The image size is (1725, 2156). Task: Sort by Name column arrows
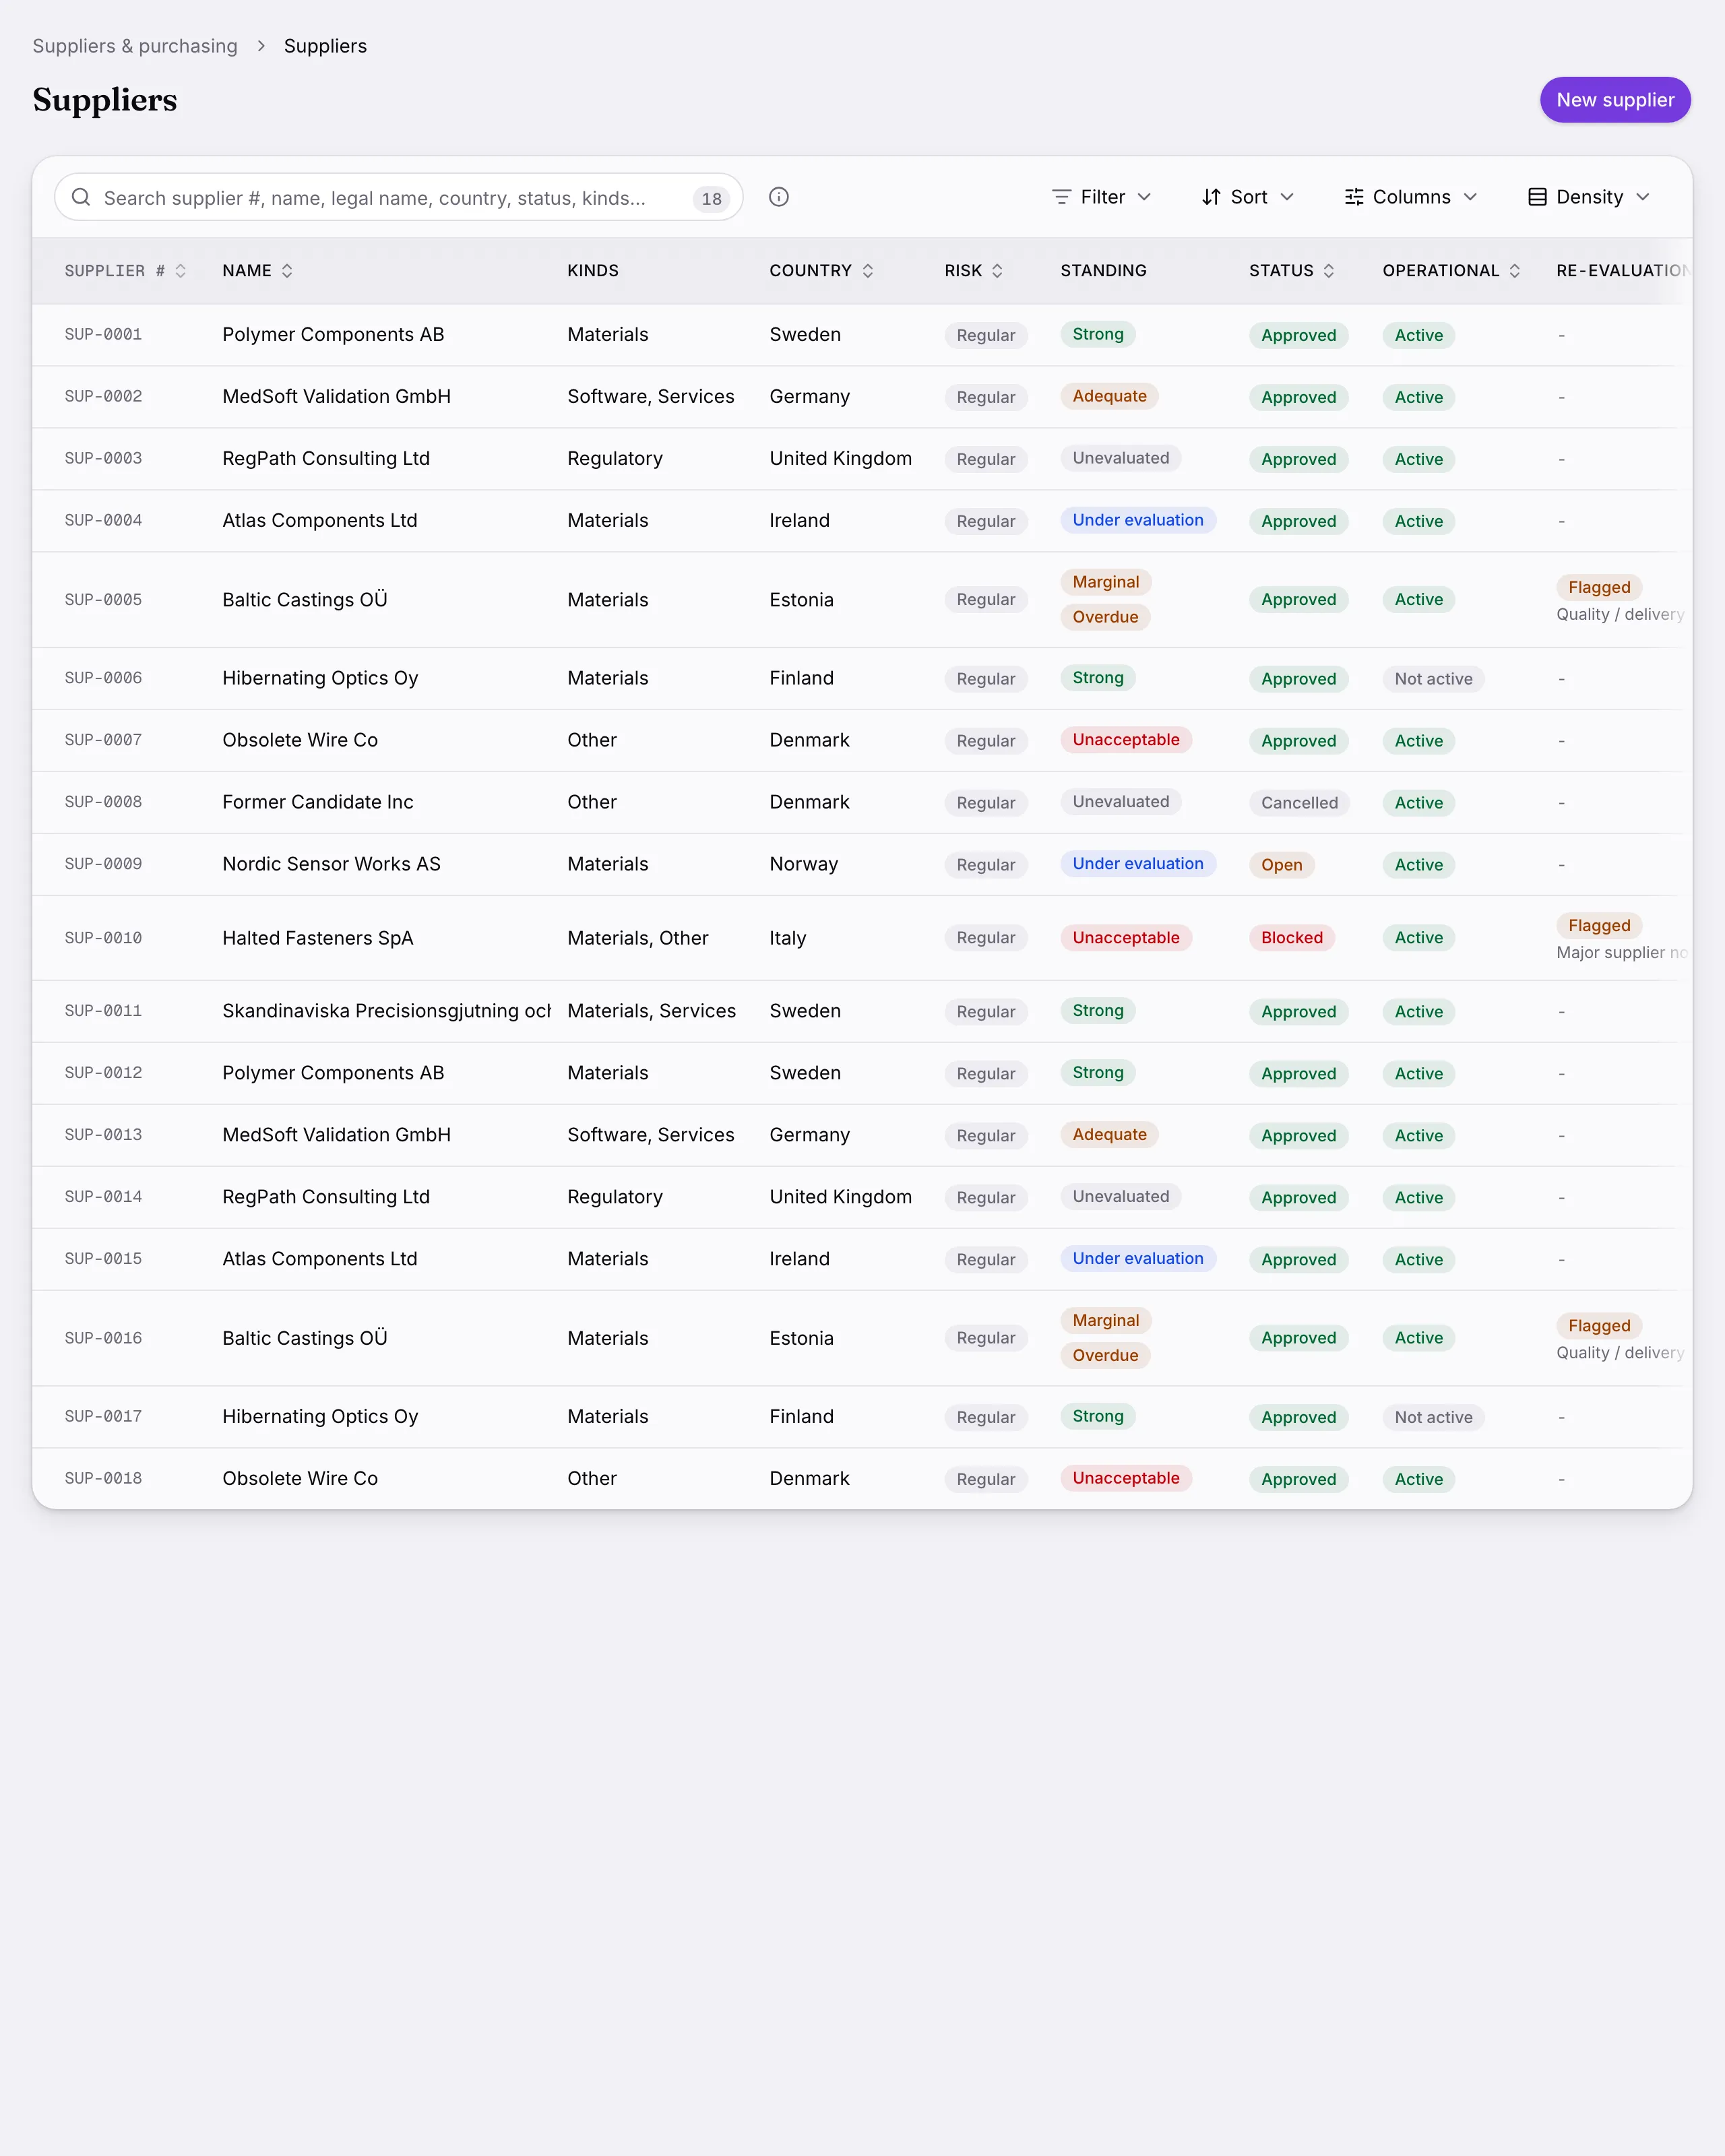pos(287,271)
